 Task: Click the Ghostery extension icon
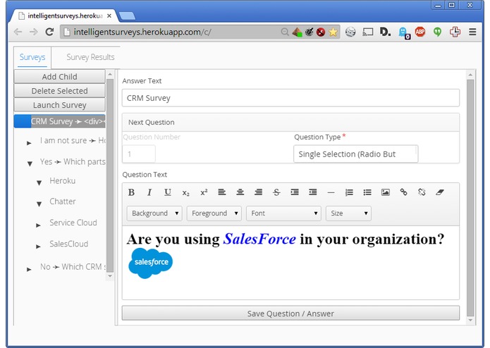403,32
